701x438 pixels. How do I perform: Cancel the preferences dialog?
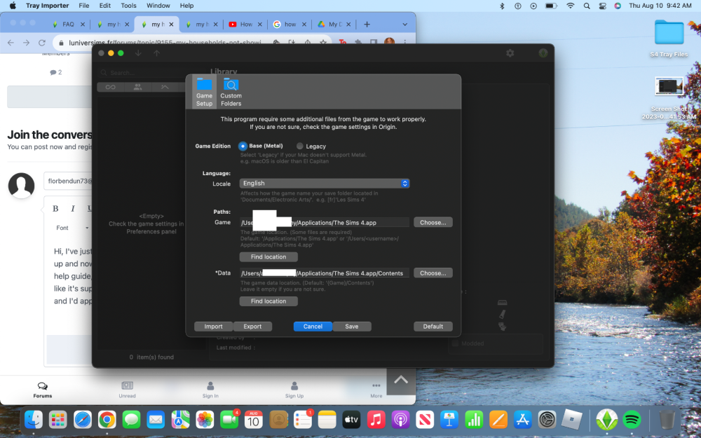[313, 327]
